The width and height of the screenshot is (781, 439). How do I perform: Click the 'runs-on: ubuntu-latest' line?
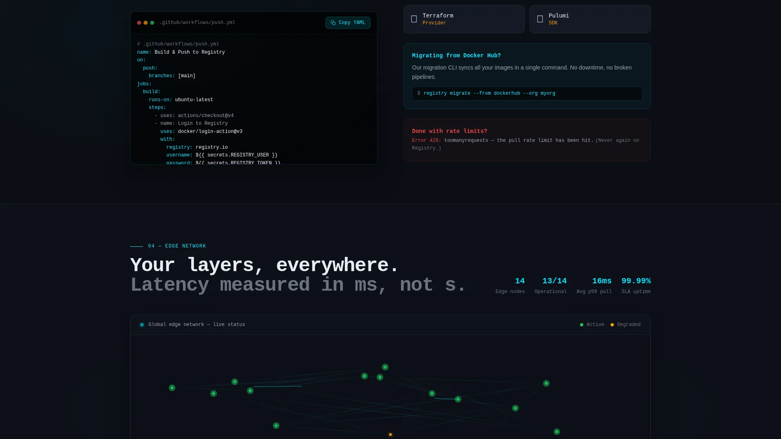coord(181,100)
